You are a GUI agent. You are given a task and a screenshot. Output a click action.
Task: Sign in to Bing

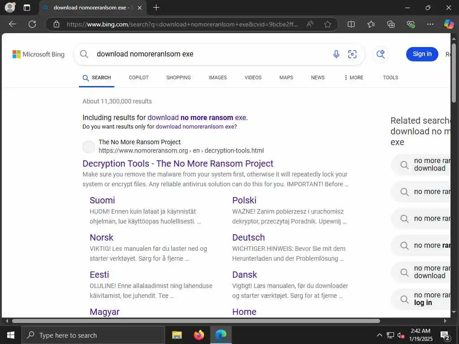pos(422,54)
